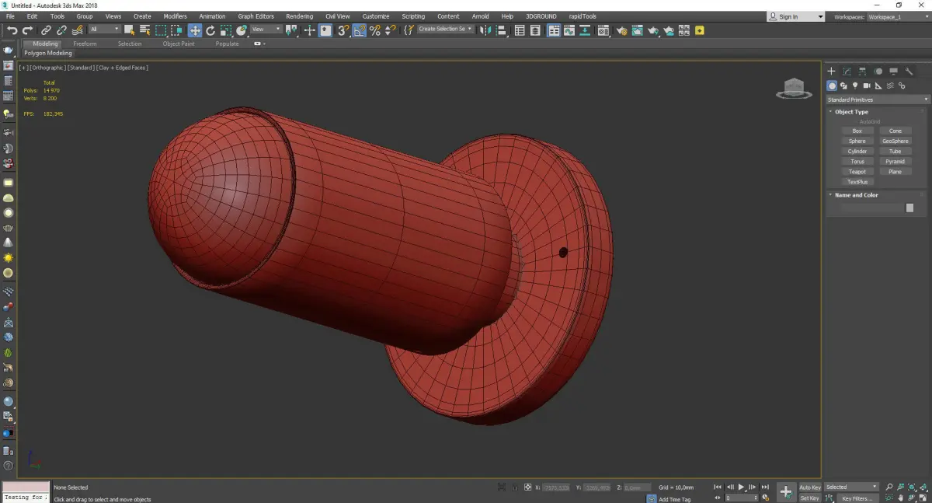This screenshot has width=932, height=503.
Task: Click the Undo arrow in the main toolbar
Action: coord(12,30)
